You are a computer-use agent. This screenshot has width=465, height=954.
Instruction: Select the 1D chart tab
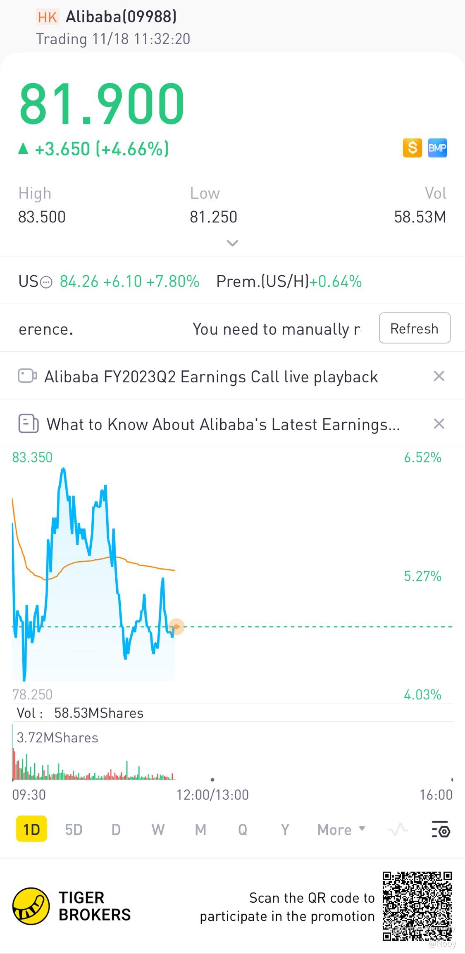click(31, 829)
